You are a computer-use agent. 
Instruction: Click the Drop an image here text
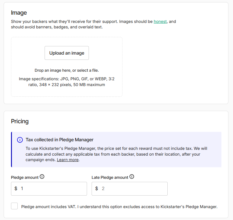tap(67, 70)
